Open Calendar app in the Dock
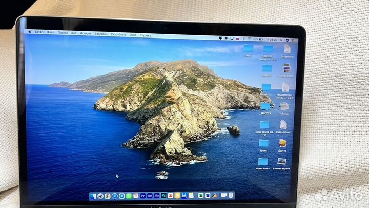 pyautogui.click(x=136, y=196)
